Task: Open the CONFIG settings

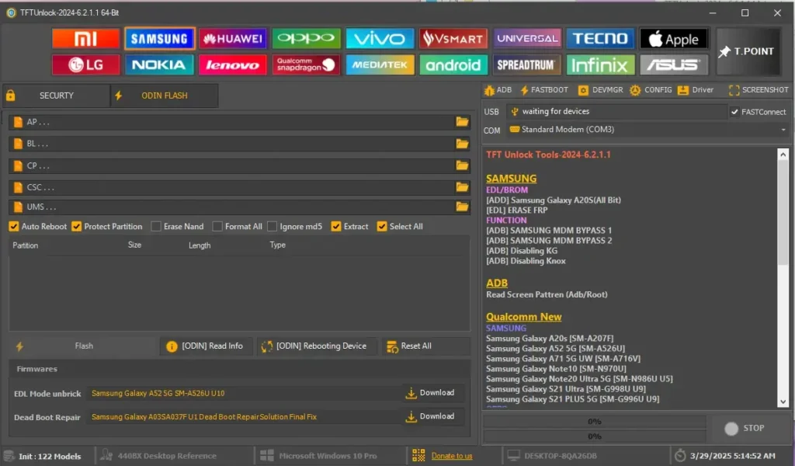Action: [651, 89]
